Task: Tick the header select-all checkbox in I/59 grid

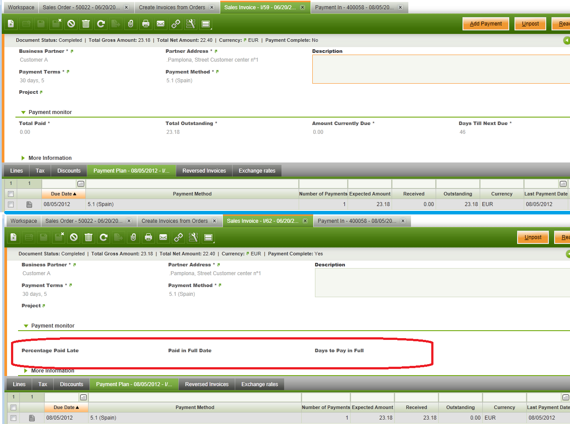Action: click(11, 194)
